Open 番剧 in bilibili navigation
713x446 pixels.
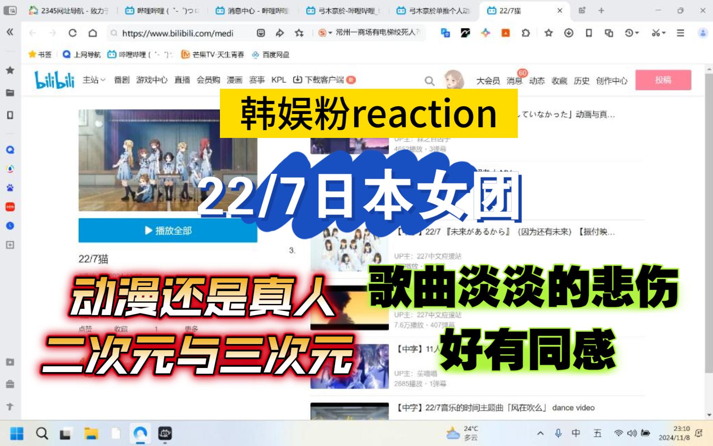[122, 80]
